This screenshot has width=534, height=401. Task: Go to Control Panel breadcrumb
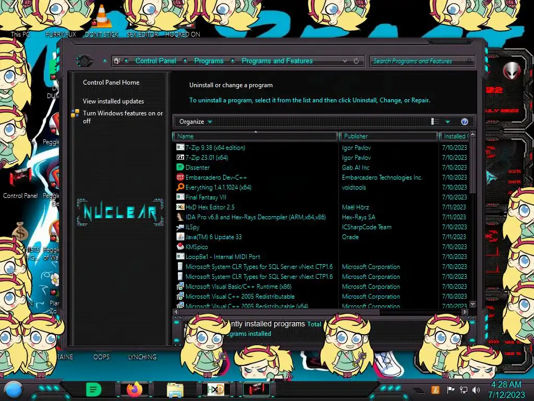point(155,61)
